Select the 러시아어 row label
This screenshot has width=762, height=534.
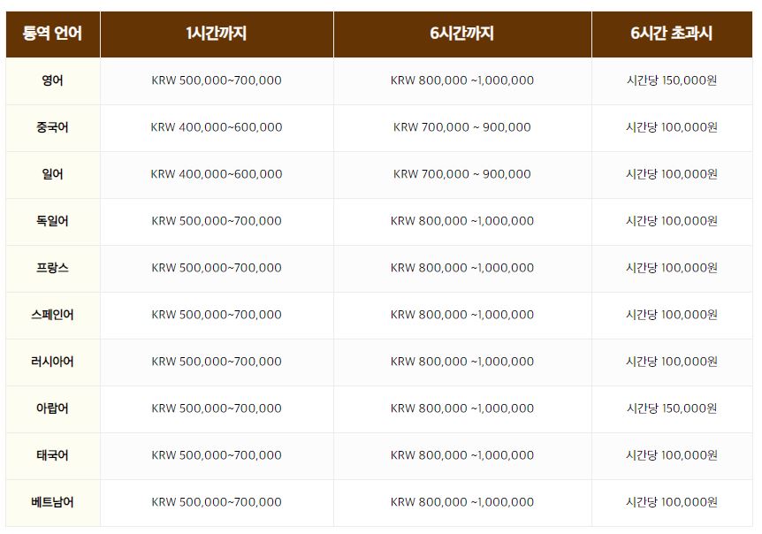point(52,362)
